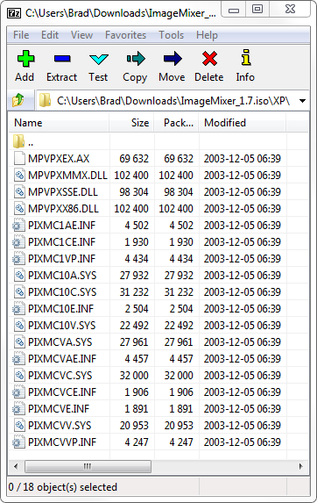The height and width of the screenshot is (503, 317).
Task: Click the PIXMC10E.INF file icon
Action: point(18,308)
